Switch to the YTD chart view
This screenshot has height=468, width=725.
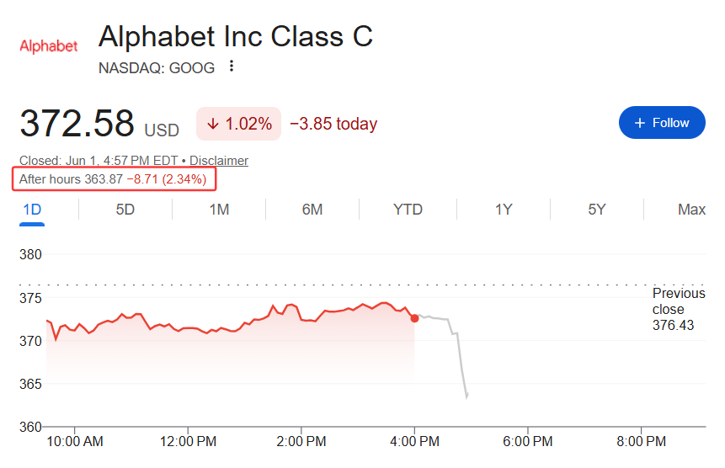(x=408, y=210)
